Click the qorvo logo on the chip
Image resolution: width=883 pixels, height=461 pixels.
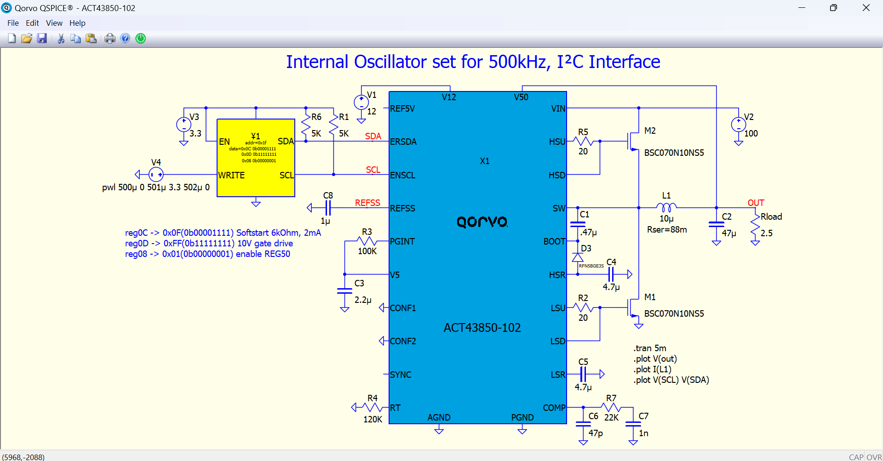pyautogui.click(x=482, y=222)
